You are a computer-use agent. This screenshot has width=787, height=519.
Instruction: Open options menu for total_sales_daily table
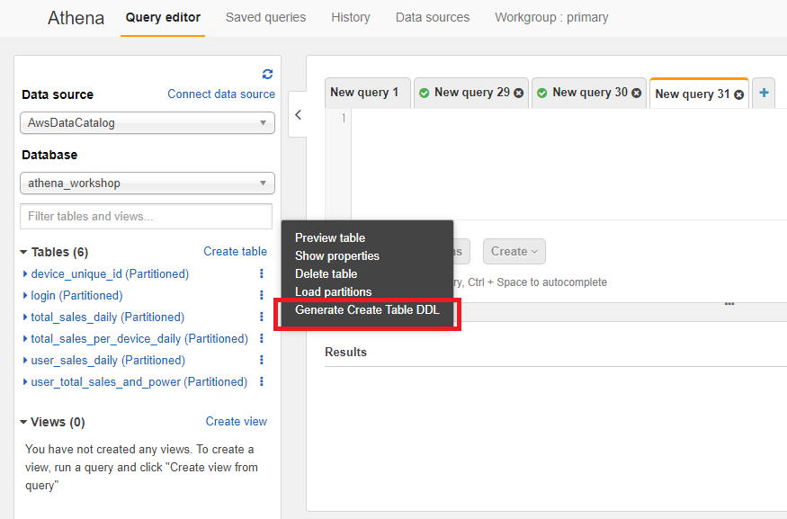coord(262,317)
